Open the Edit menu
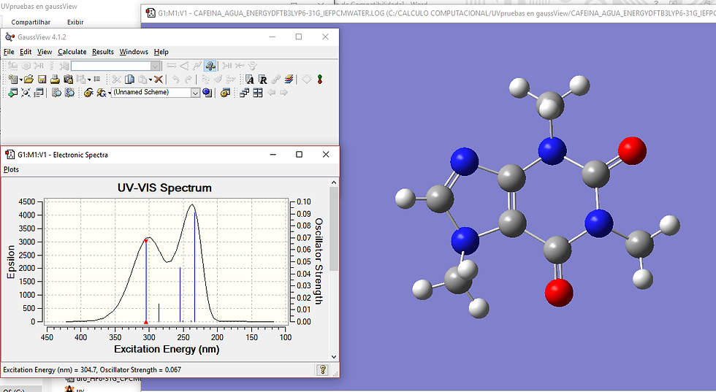Screen dimensions: 716x392 (26, 52)
